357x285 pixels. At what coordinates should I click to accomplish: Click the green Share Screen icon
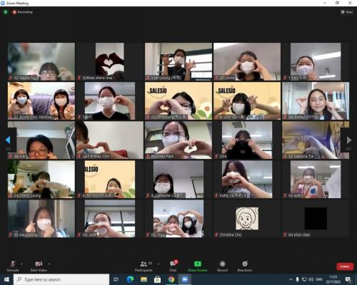198,264
